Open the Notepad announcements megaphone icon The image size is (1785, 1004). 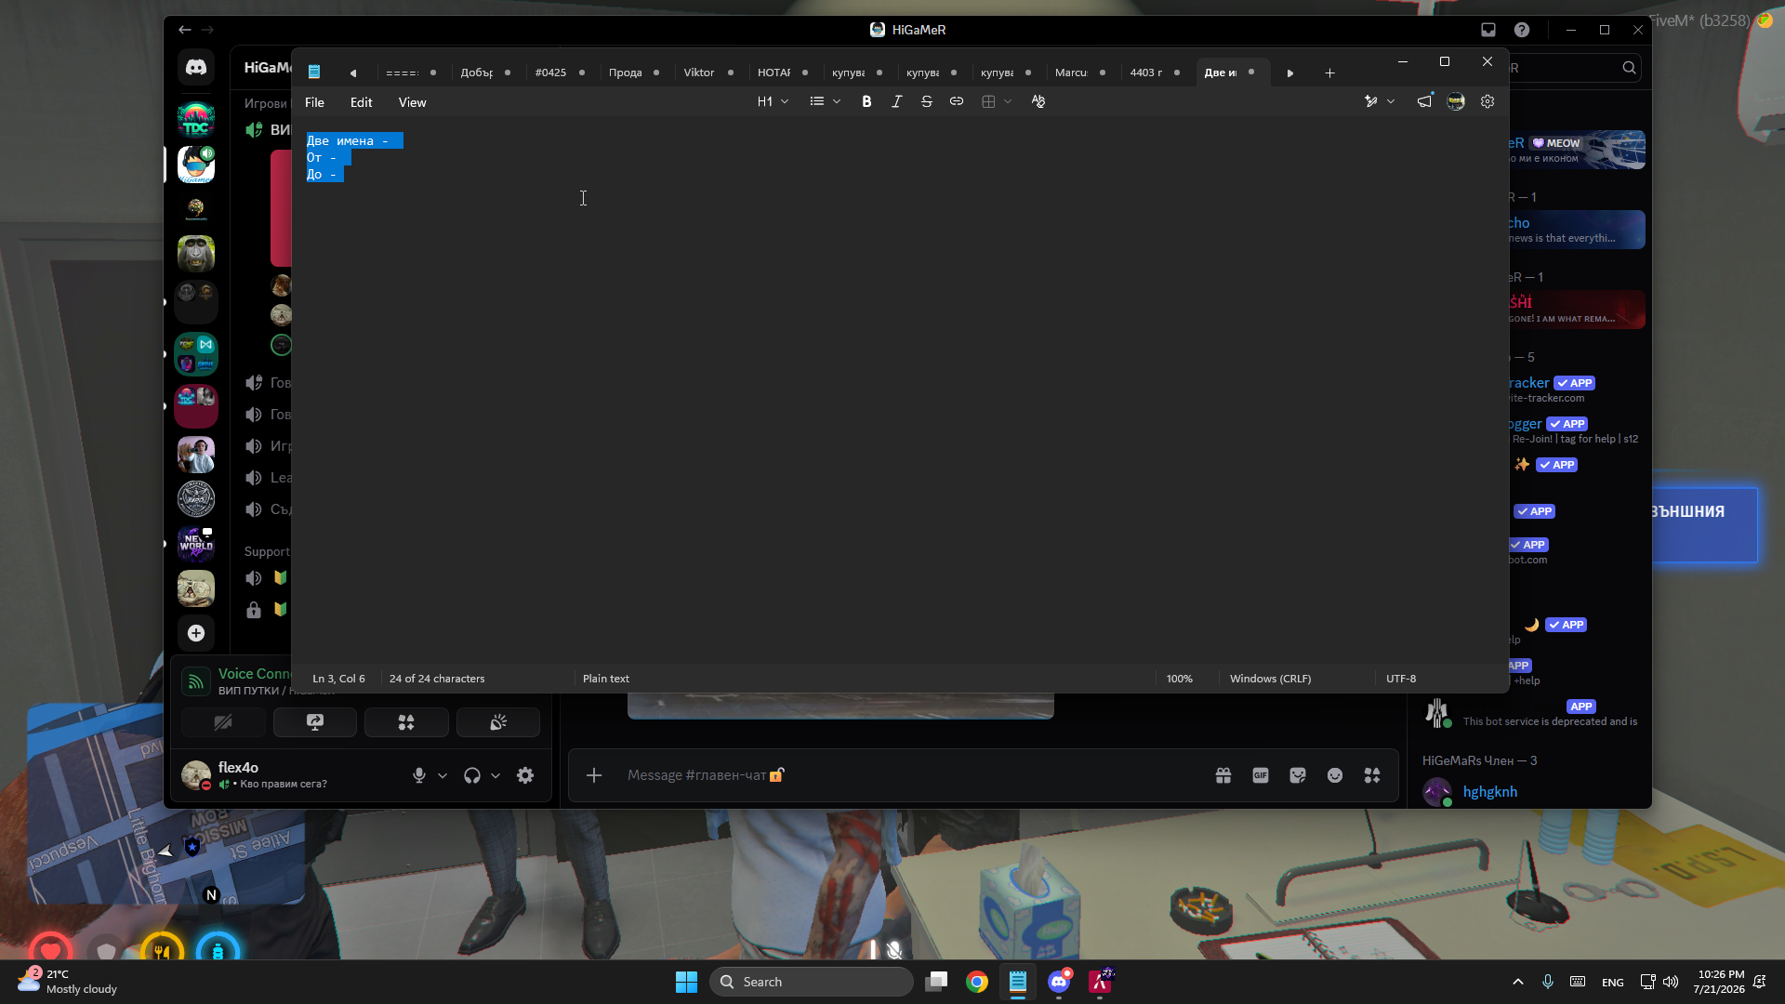[x=1424, y=102]
